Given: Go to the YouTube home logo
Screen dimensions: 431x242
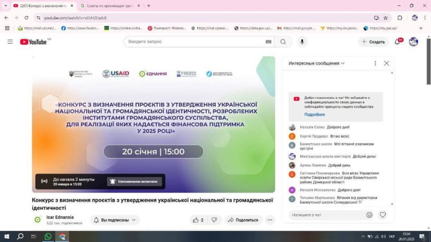Looking at the screenshot, I should pyautogui.click(x=33, y=41).
